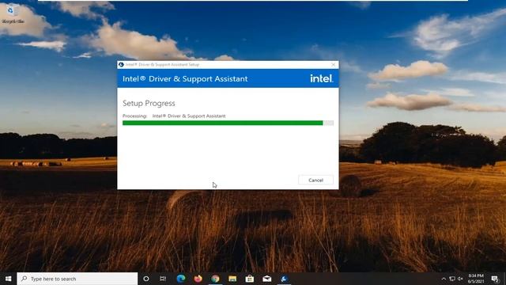Select the Intel installer taskbar icon
Image resolution: width=506 pixels, height=285 pixels.
pos(284,279)
